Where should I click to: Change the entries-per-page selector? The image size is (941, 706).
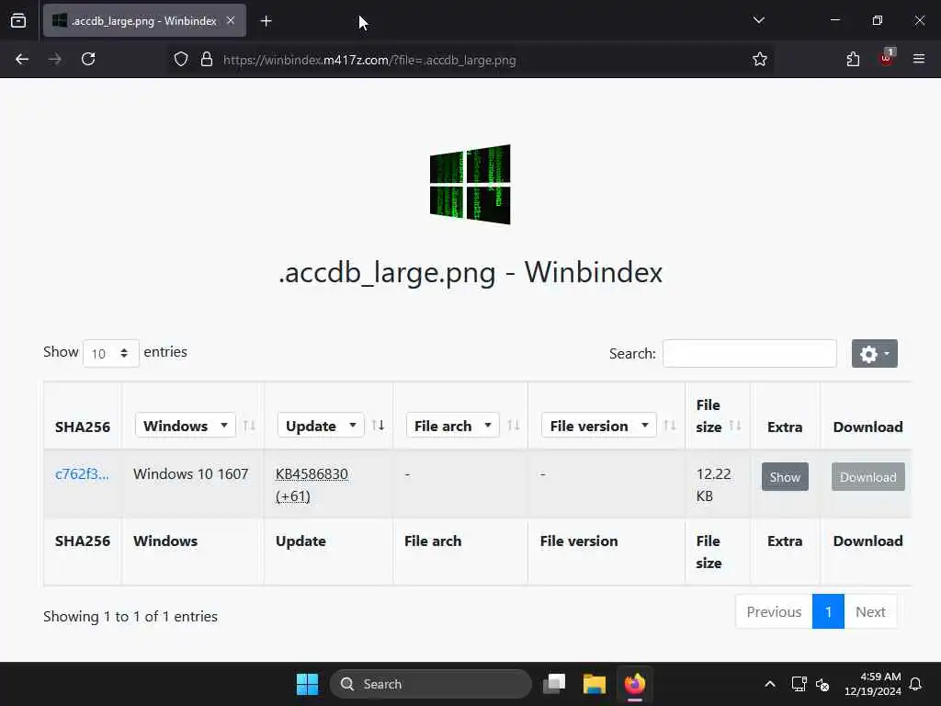[x=110, y=353]
